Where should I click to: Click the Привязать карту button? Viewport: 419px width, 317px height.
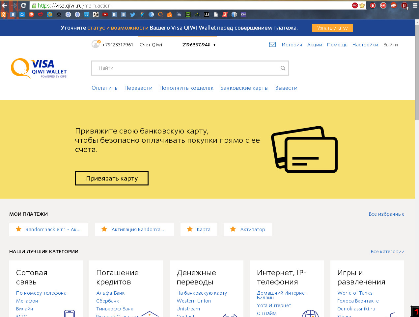(112, 178)
